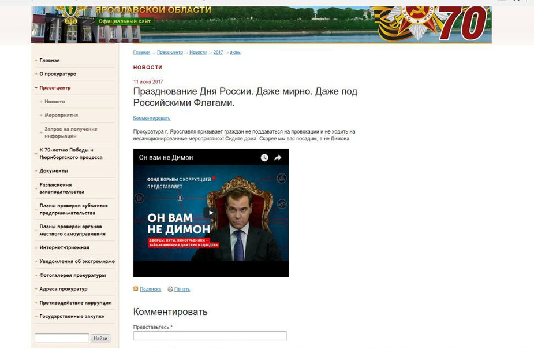This screenshot has height=356, width=534.
Task: Play the 'Он вам не Димон' video
Action: 211,213
